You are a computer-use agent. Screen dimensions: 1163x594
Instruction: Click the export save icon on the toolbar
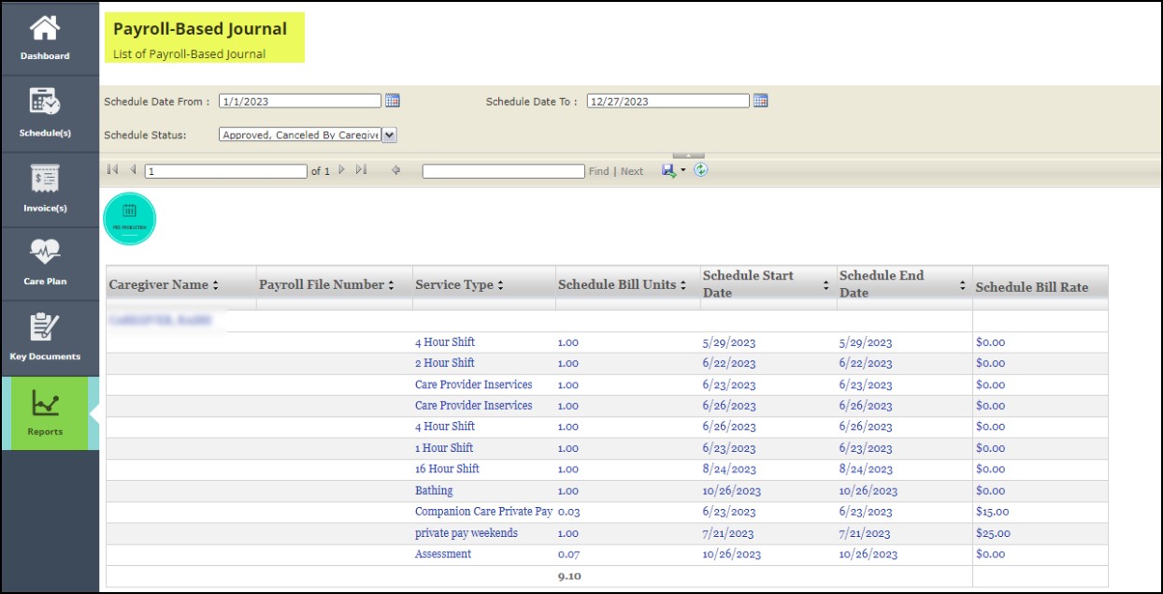coord(667,171)
